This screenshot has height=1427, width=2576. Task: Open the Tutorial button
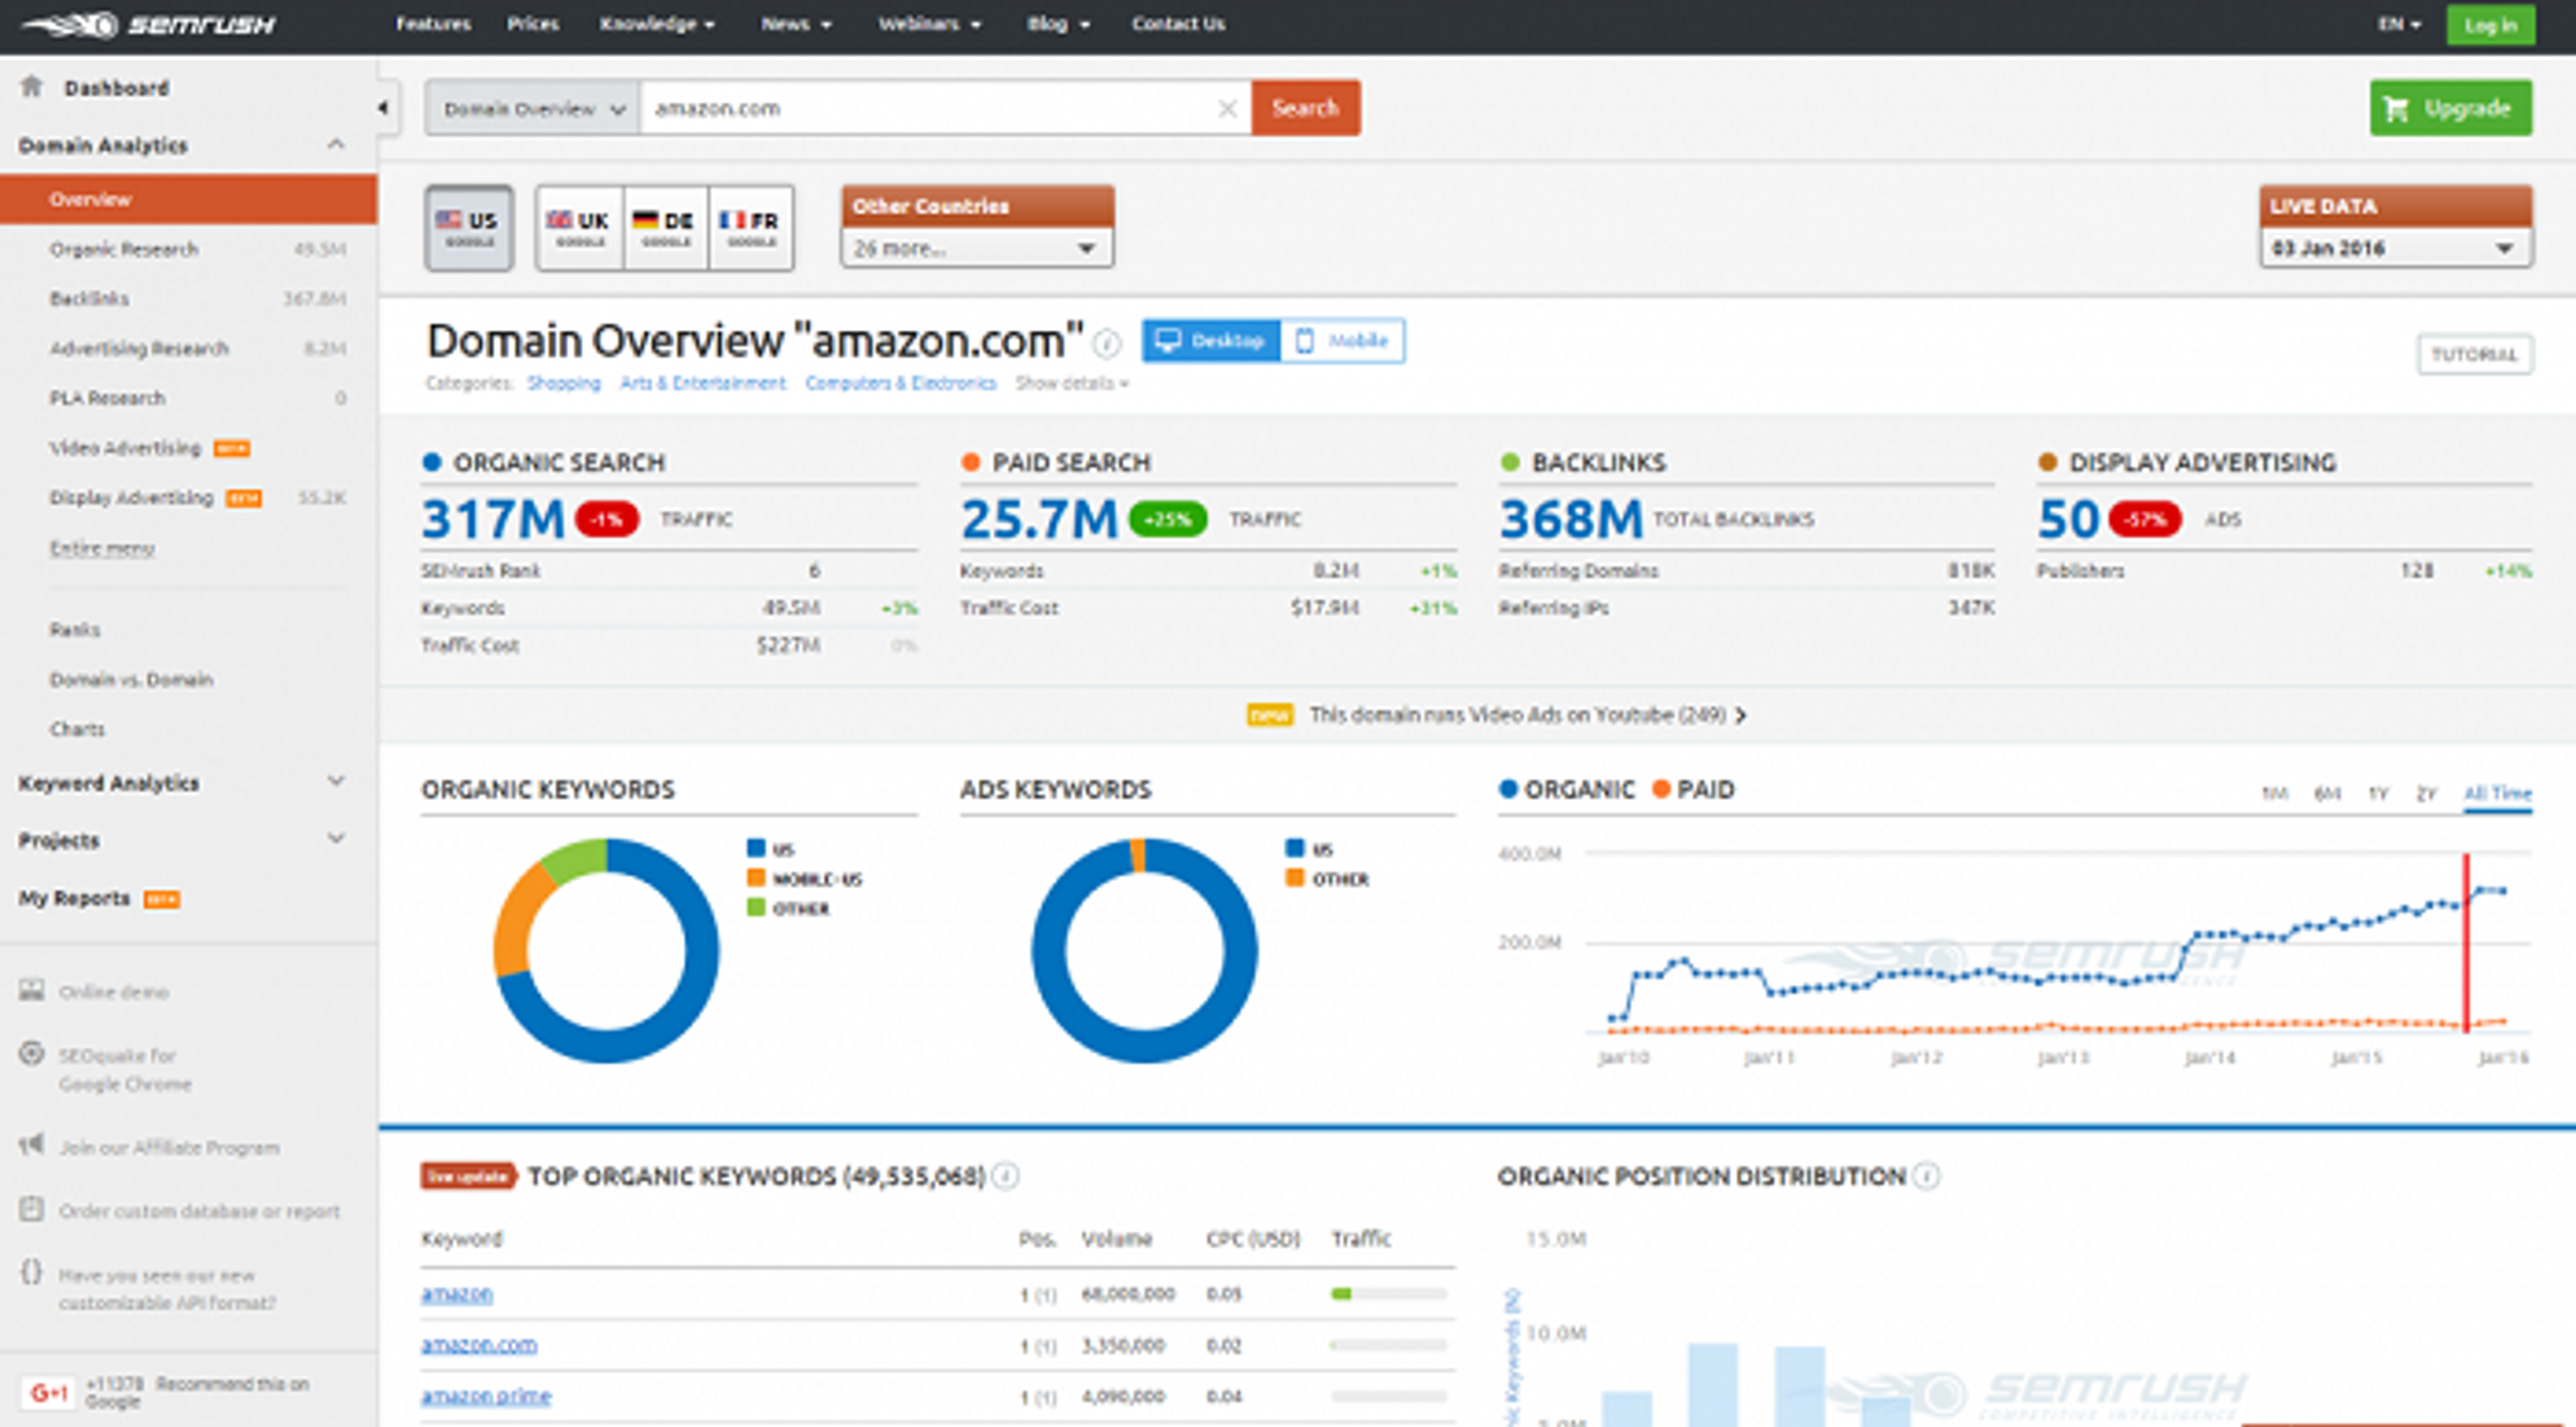[2474, 355]
